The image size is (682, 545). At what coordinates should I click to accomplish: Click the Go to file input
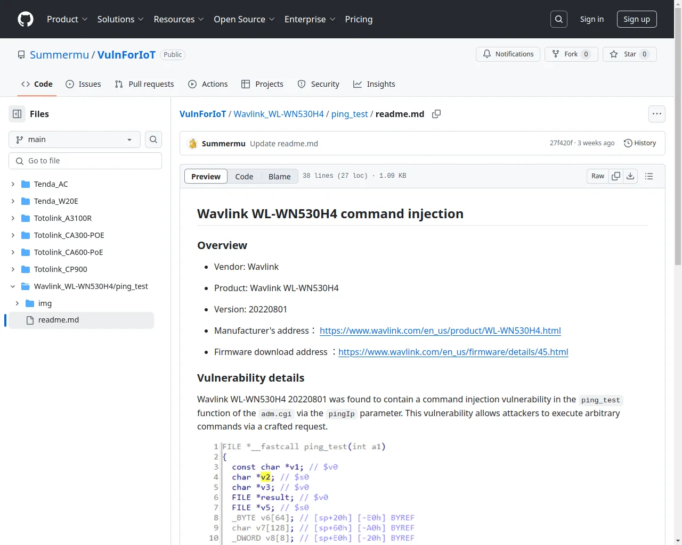pyautogui.click(x=85, y=161)
